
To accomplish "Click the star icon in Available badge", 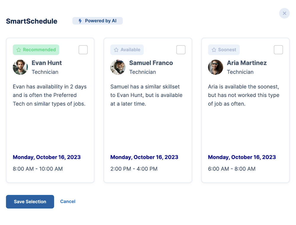I will point(116,50).
